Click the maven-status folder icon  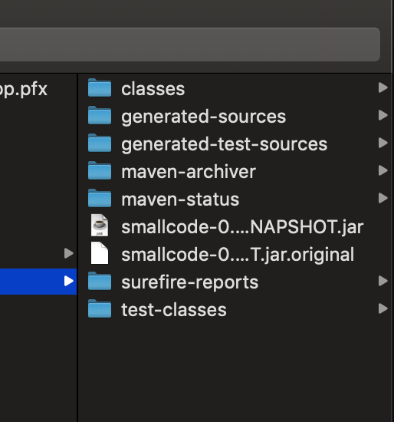[x=100, y=198]
